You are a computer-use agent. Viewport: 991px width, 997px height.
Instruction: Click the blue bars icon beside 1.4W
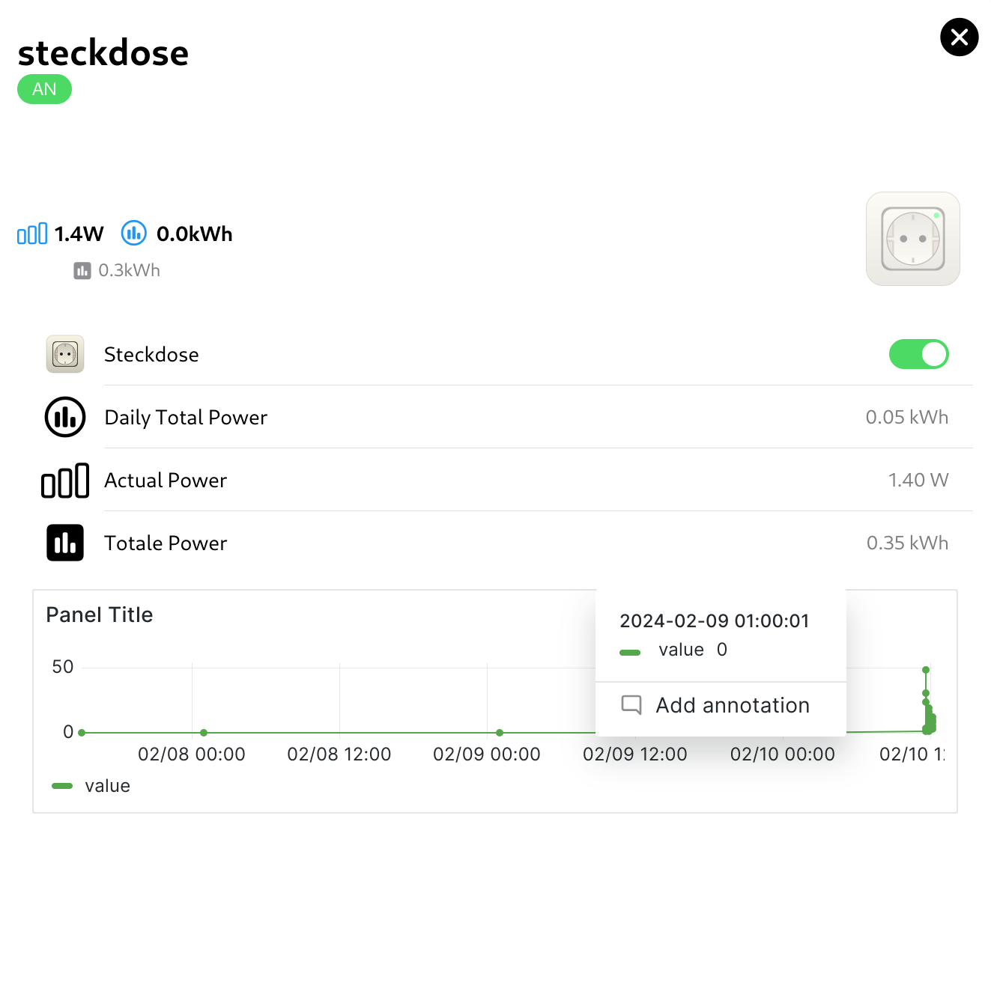point(32,234)
